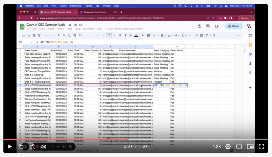Image resolution: width=272 pixels, height=157 pixels.
Task: Click the merge cells icon
Action: point(154,35)
